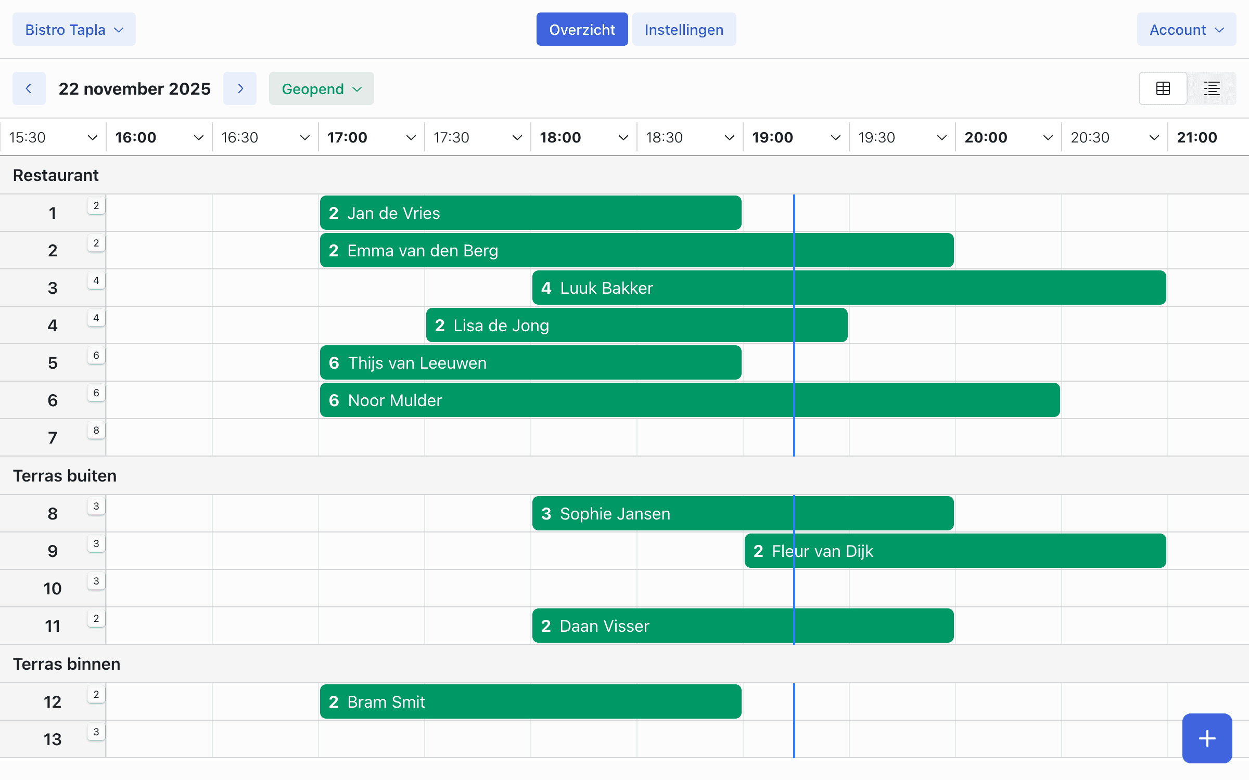Click the capacity badge next to table 7
Screen dimensions: 1249x780
(96, 430)
